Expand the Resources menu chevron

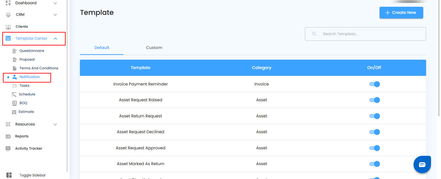55,124
